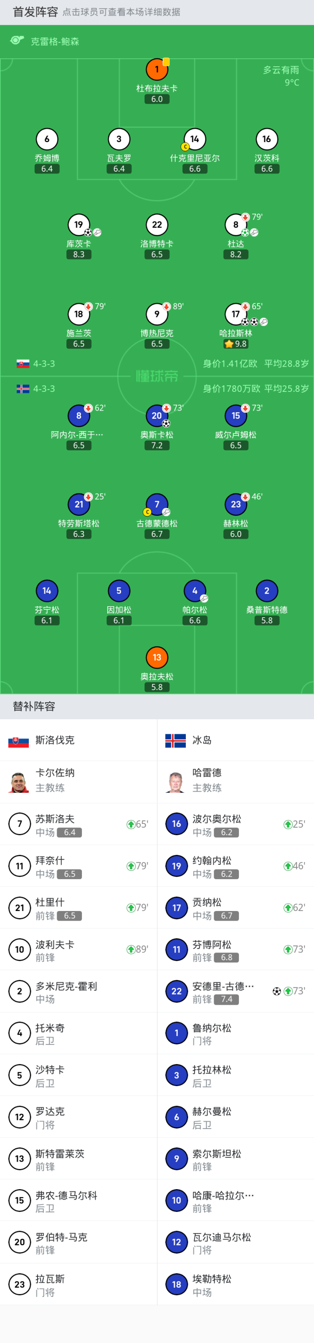Open the Slovakia substitutes team header
314x1343 pixels.
coord(78,740)
